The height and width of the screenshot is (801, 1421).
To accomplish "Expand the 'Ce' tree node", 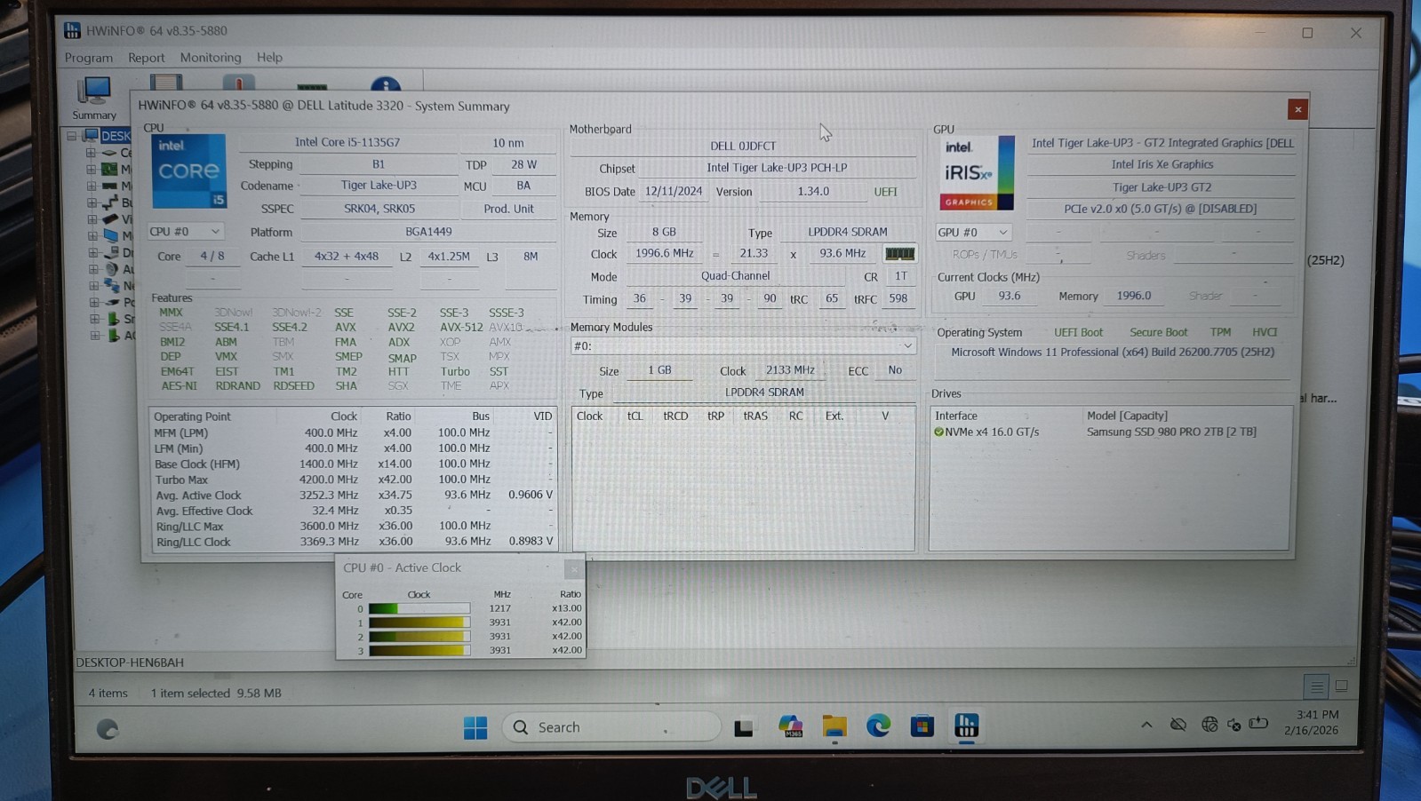I will [x=91, y=153].
